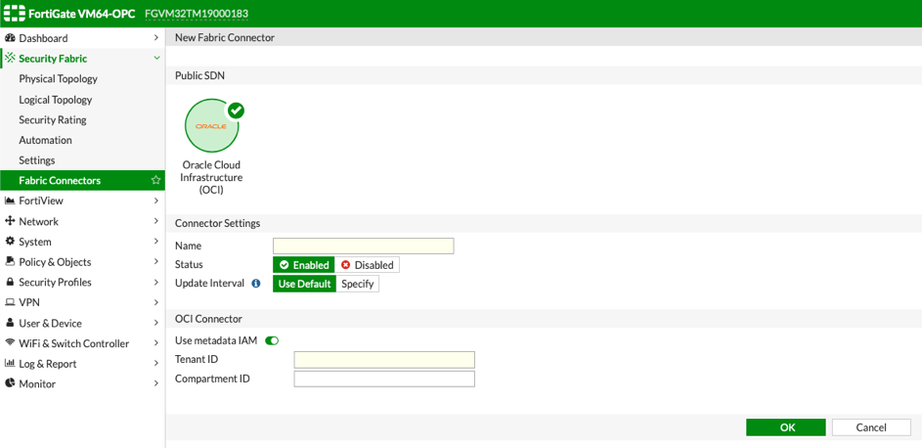Click the User & Device person icon
Screen dimensions: 922x448
click(10, 323)
